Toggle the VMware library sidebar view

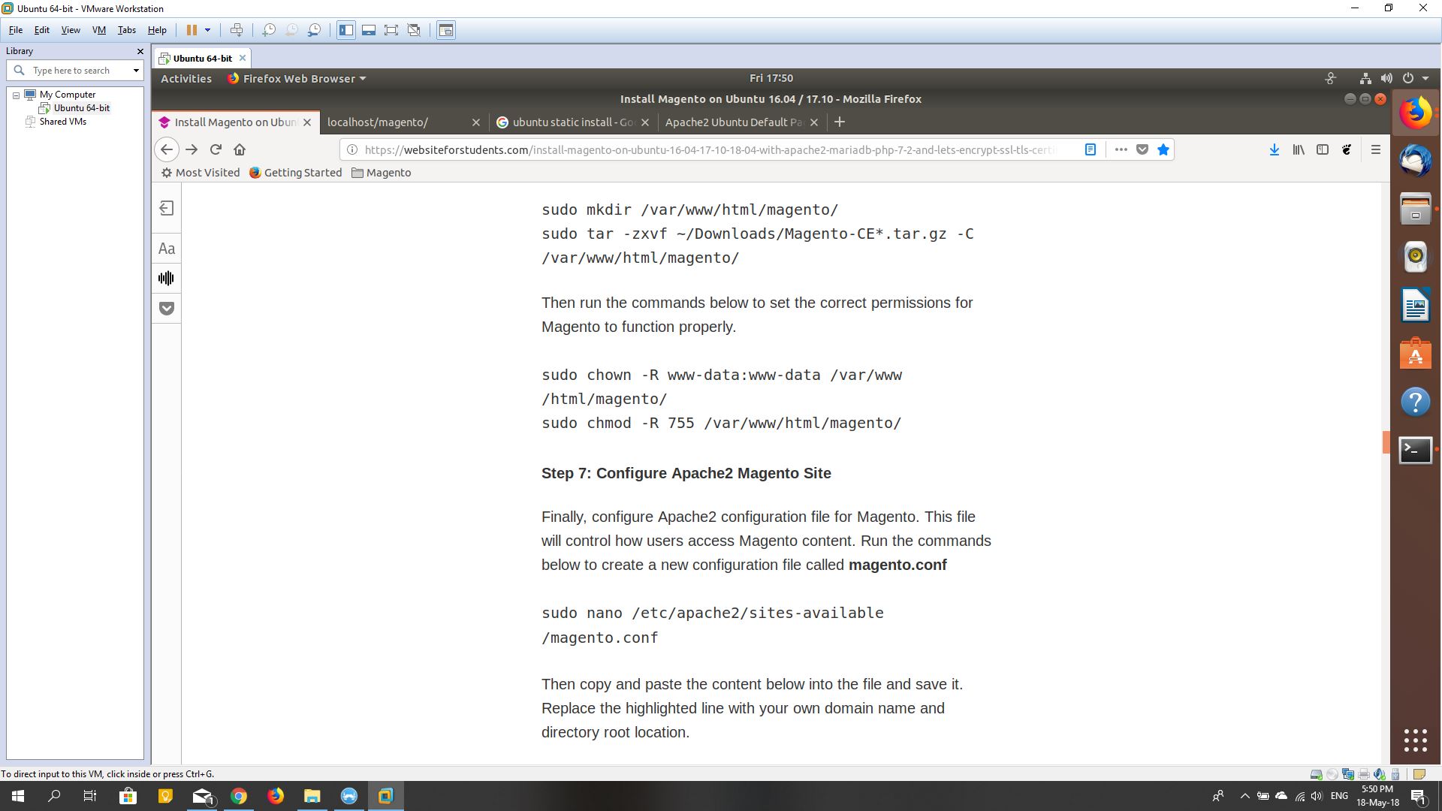tap(345, 30)
